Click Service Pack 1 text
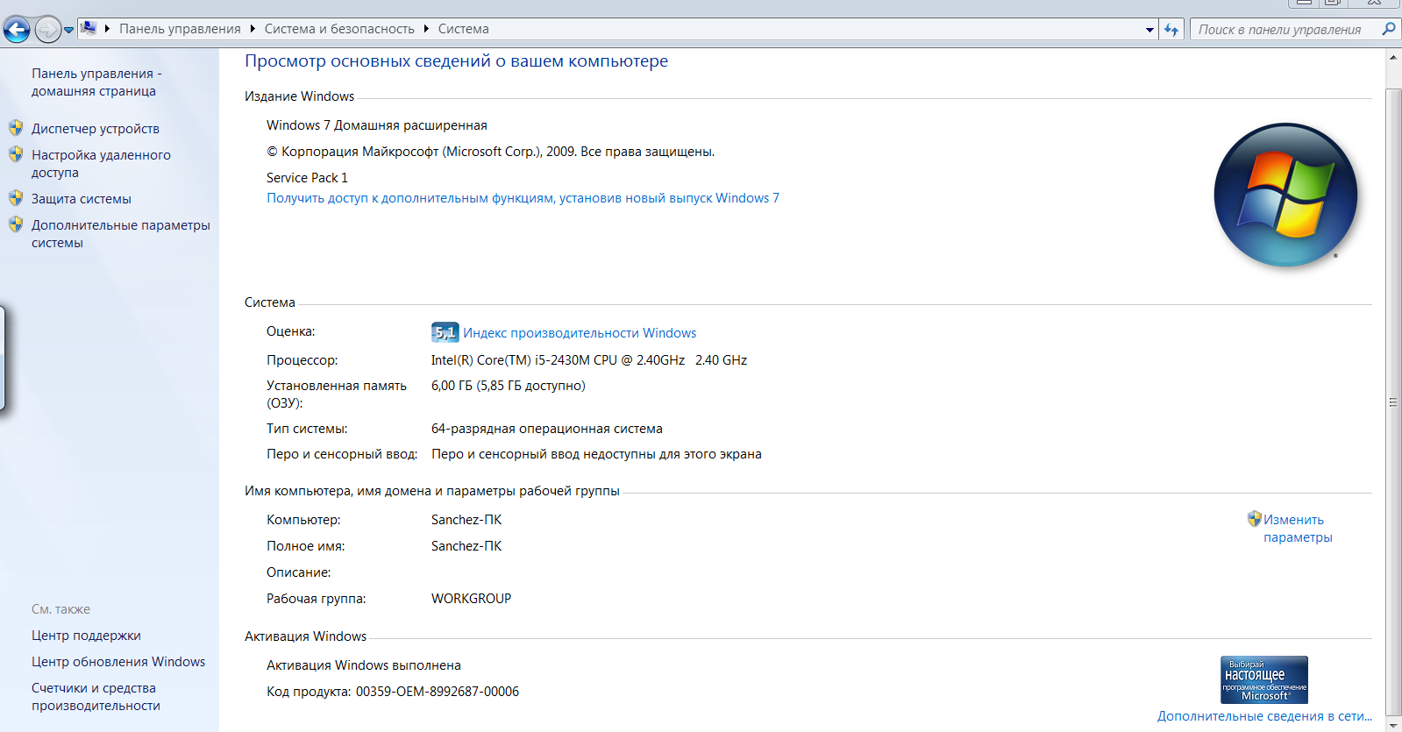The height and width of the screenshot is (732, 1402). (x=307, y=178)
